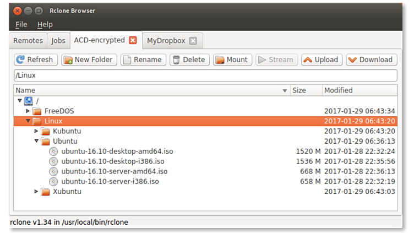The width and height of the screenshot is (414, 233).
Task: Sort files by the Size column
Action: point(305,90)
